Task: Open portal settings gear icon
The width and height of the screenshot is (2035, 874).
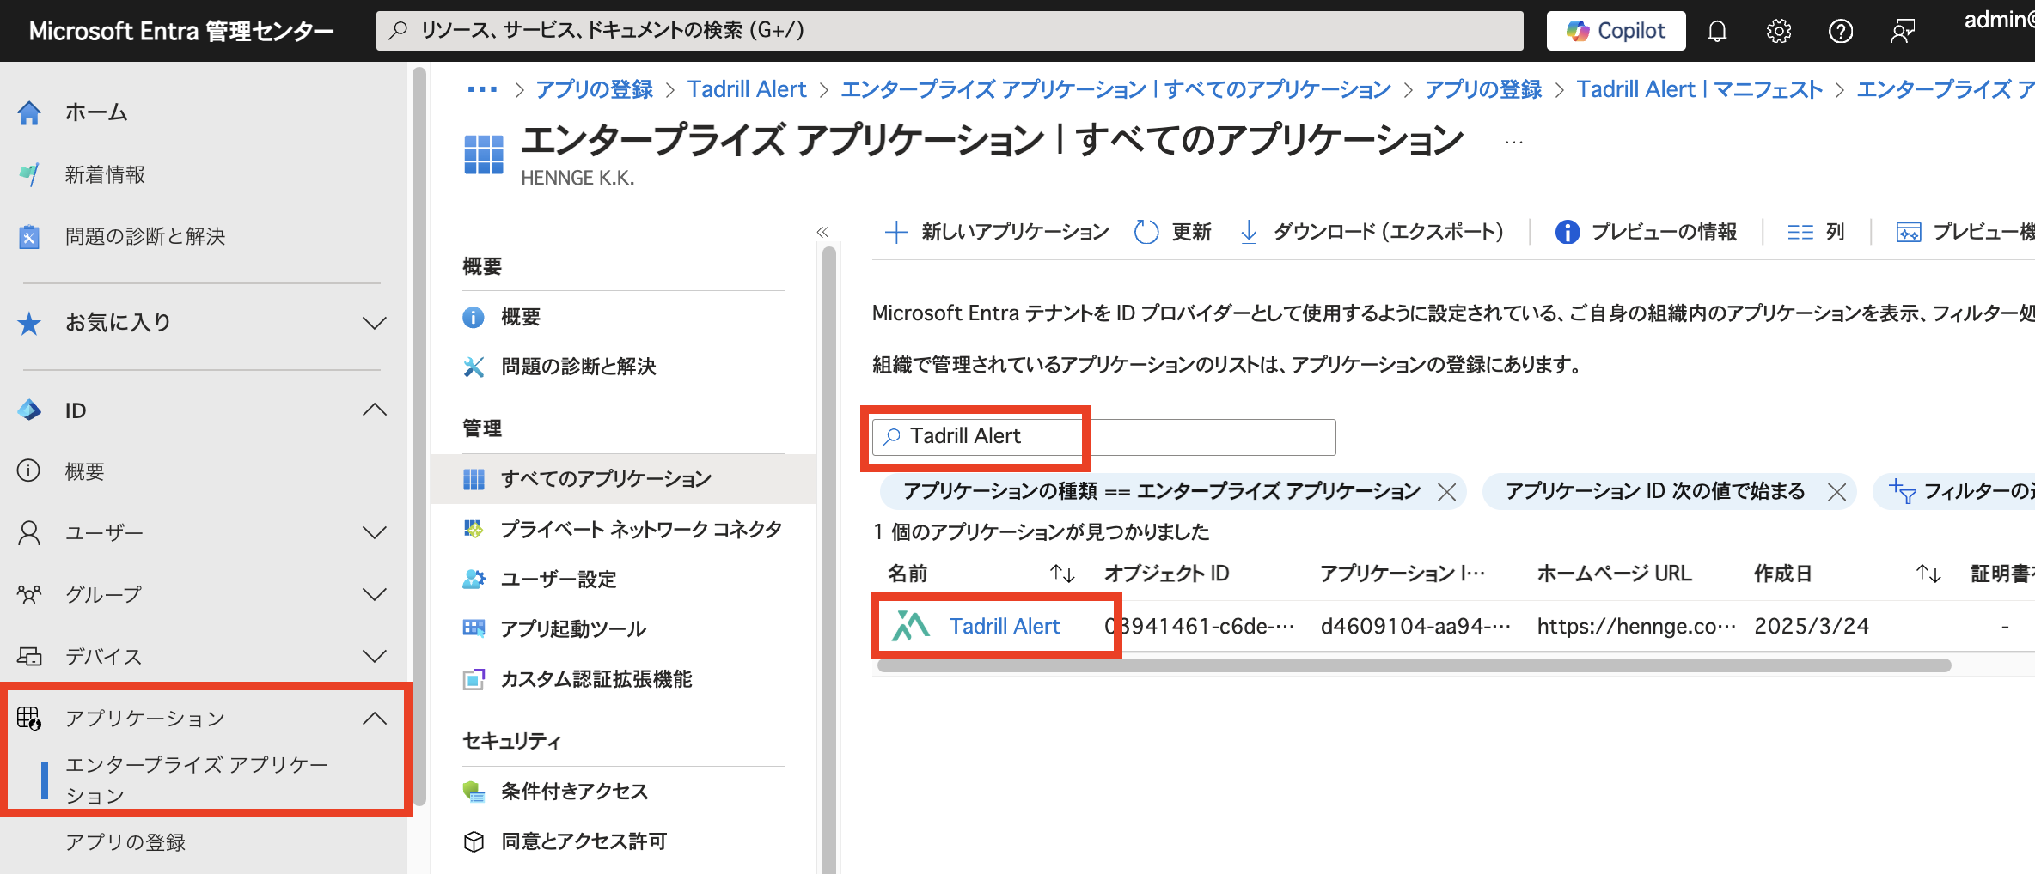Action: [1778, 32]
